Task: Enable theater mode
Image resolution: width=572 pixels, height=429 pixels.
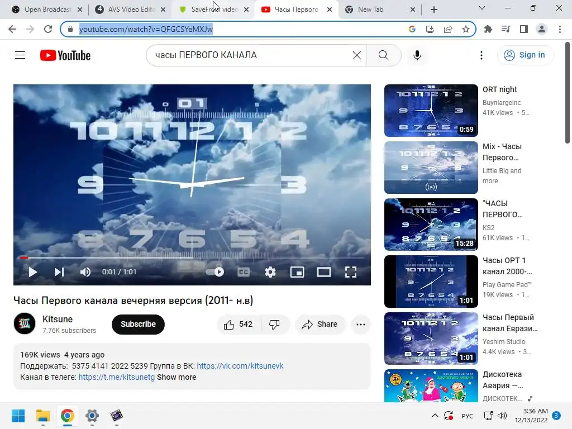Action: (x=324, y=272)
